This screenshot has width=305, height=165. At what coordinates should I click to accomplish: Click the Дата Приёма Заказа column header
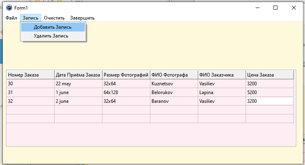click(79, 75)
